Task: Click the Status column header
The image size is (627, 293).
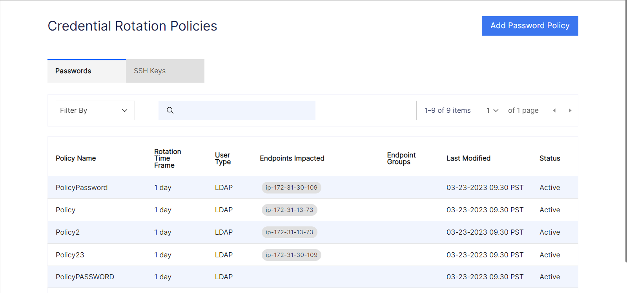Action: click(549, 158)
